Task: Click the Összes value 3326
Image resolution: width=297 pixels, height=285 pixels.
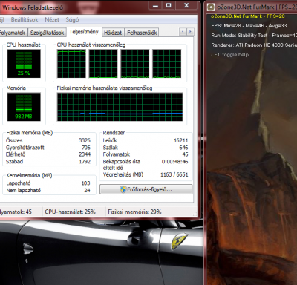Action: tap(85, 140)
